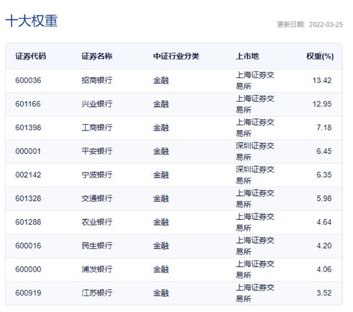Click the 浦发银行 security name

click(x=97, y=270)
